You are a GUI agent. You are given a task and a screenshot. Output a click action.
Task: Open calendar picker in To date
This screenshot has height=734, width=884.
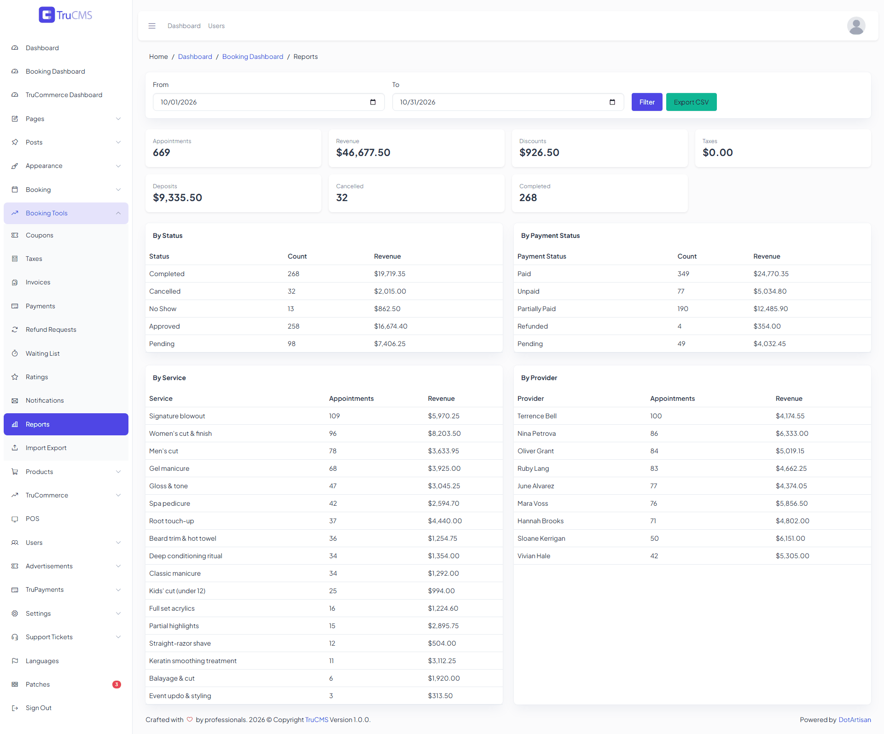[x=612, y=102]
